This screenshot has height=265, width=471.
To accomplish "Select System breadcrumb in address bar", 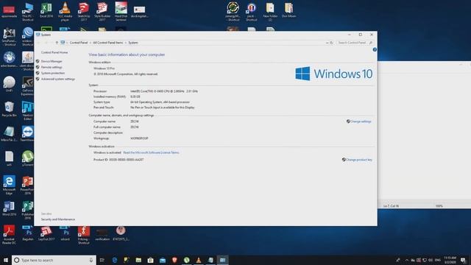I will tap(133, 43).
